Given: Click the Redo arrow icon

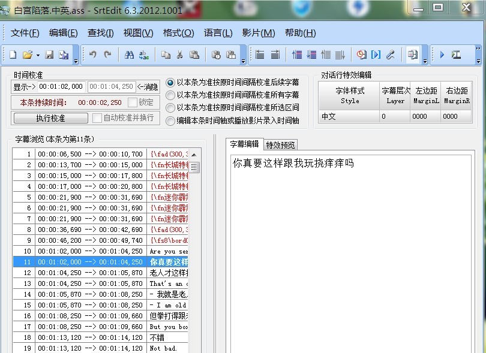Looking at the screenshot, I should 107,55.
